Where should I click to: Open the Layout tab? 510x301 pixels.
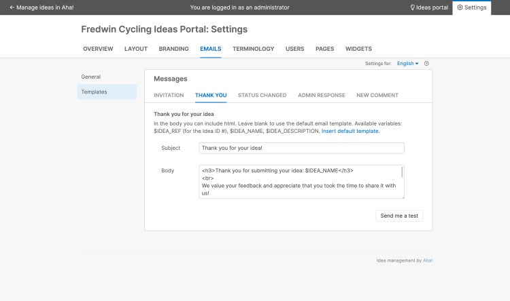point(136,49)
